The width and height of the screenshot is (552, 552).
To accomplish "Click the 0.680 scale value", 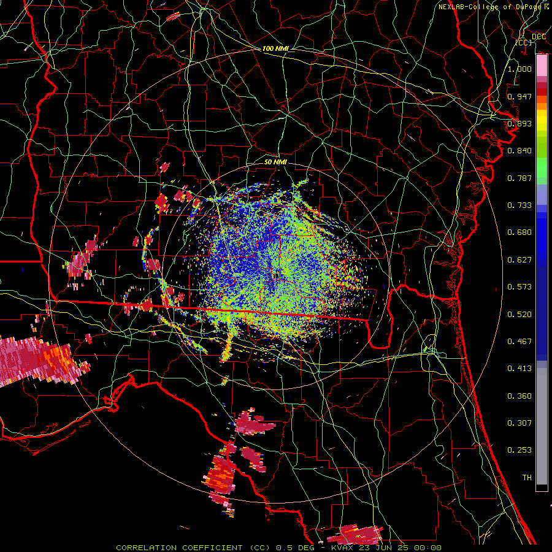I will coord(519,232).
